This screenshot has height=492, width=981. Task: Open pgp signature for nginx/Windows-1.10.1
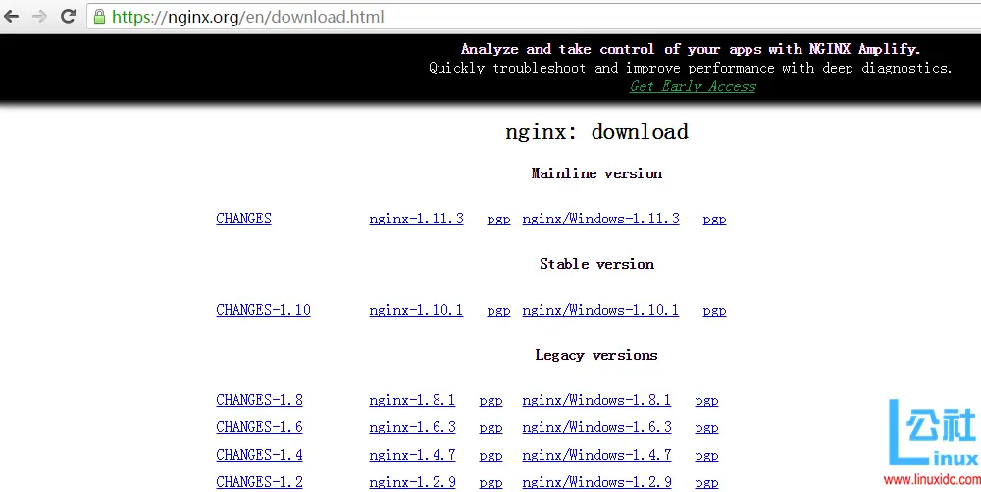[x=714, y=311]
